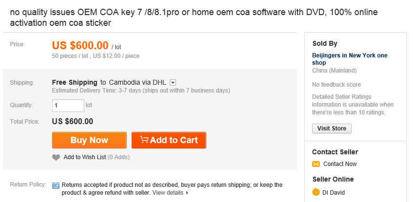This screenshot has width=413, height=202.
Task: Click the Contact Now envelope icon
Action: [316, 164]
